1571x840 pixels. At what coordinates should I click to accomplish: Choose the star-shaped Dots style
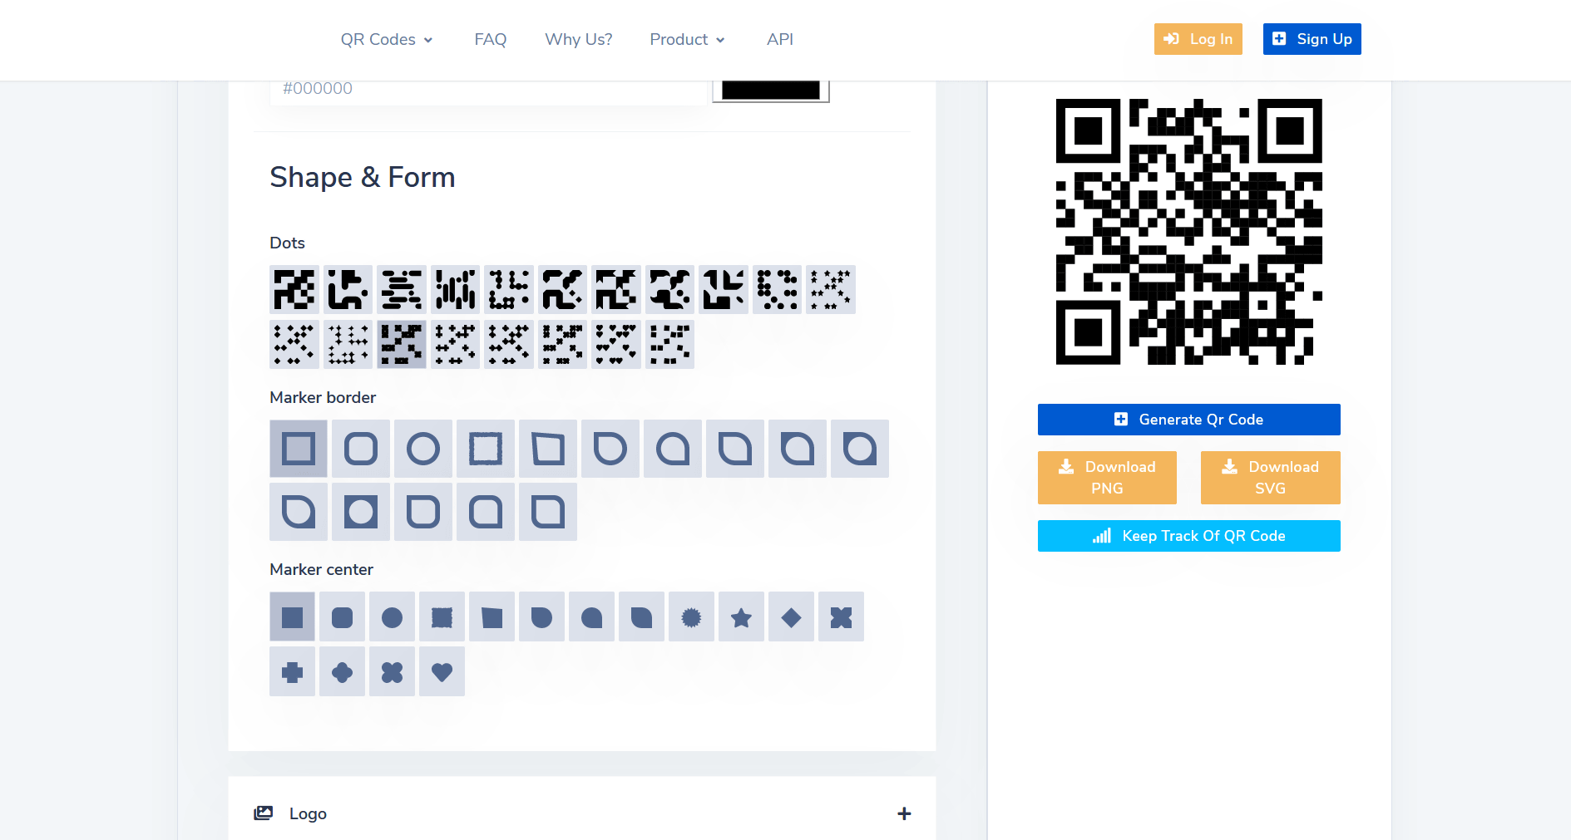pyautogui.click(x=831, y=289)
